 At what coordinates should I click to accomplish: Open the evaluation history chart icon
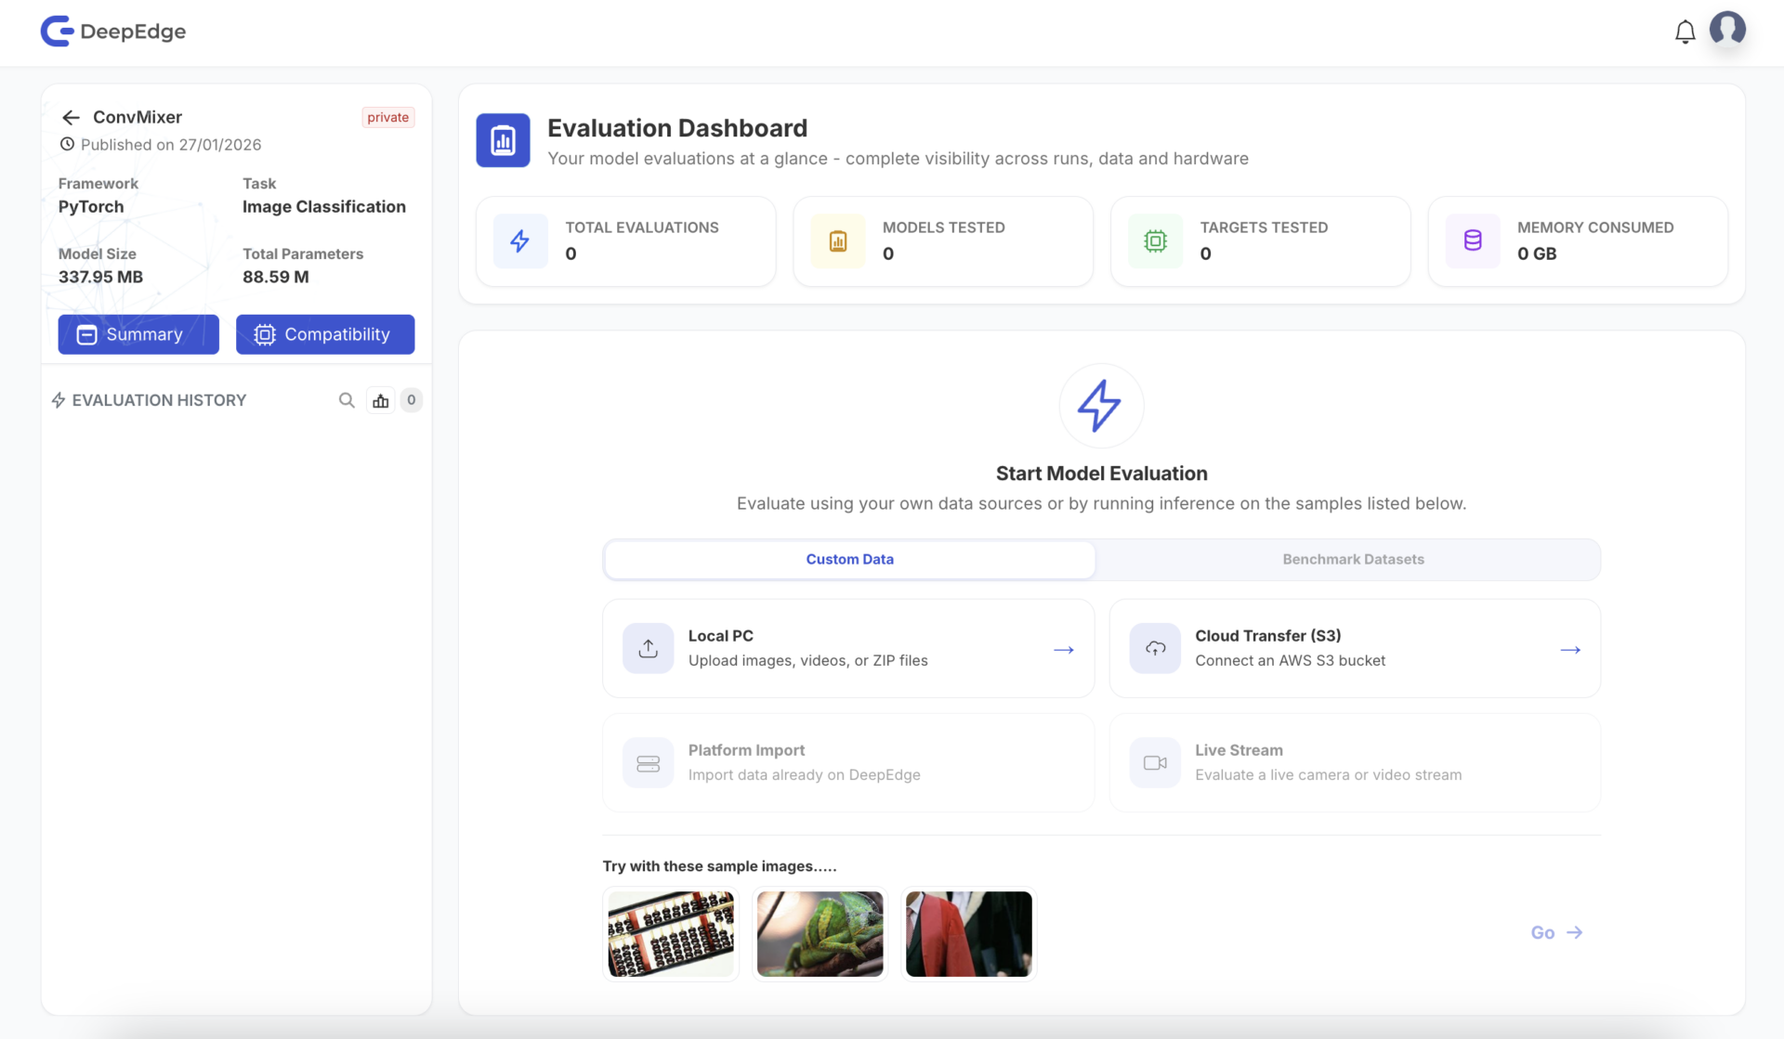point(381,400)
